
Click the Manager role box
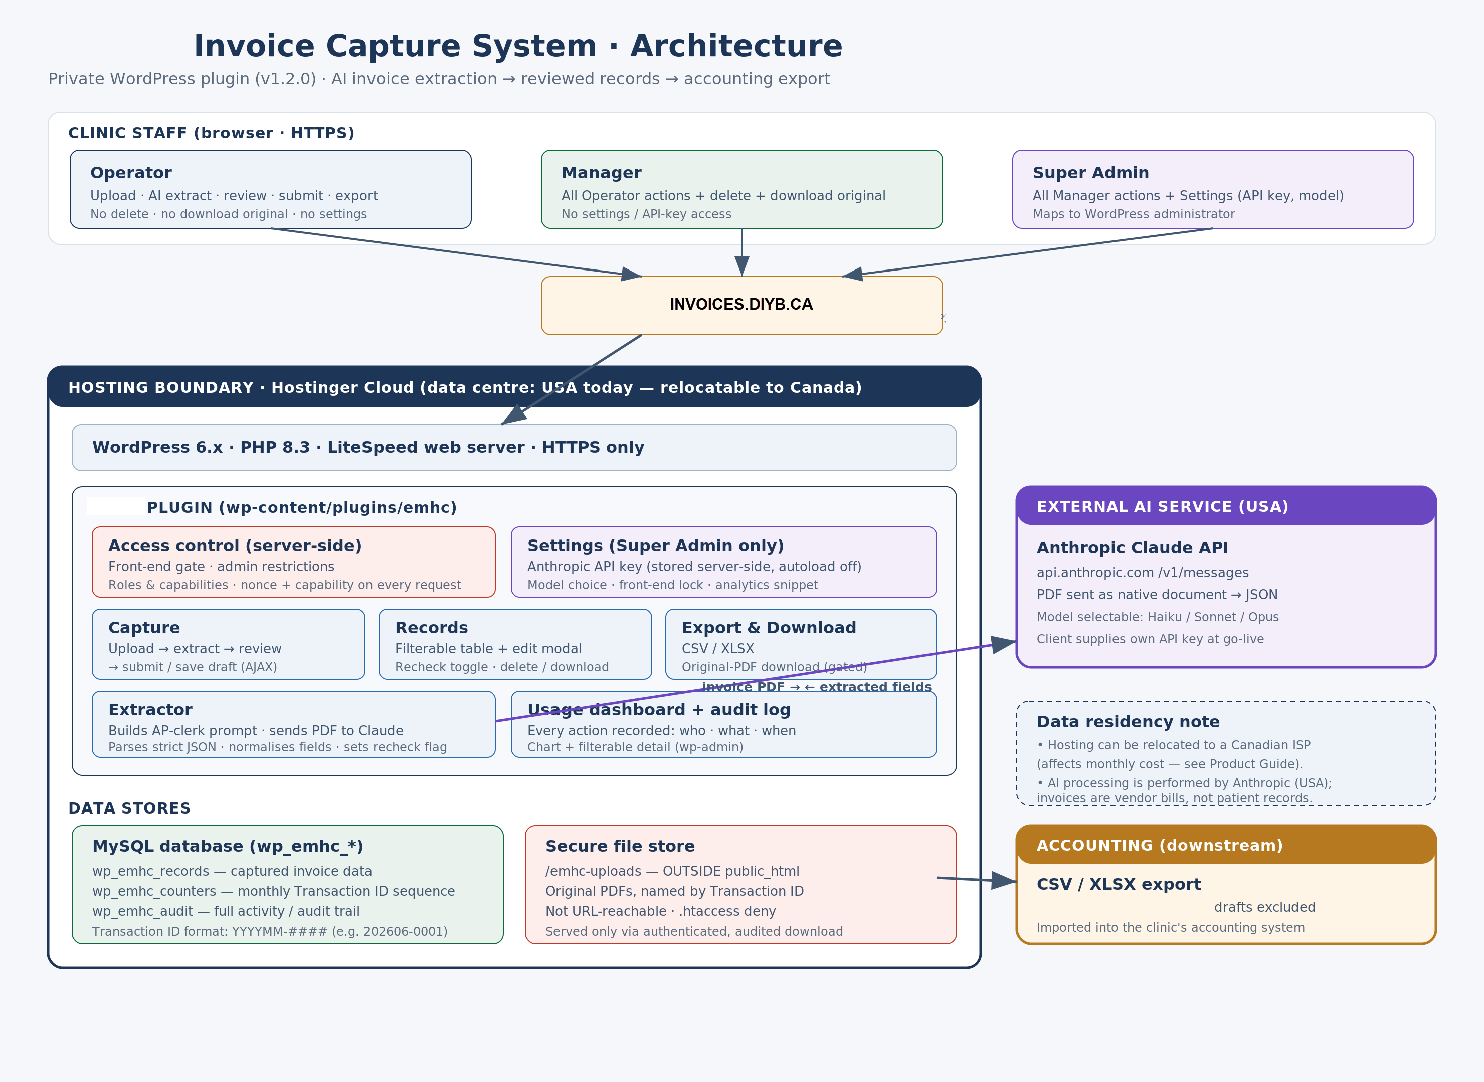click(742, 189)
